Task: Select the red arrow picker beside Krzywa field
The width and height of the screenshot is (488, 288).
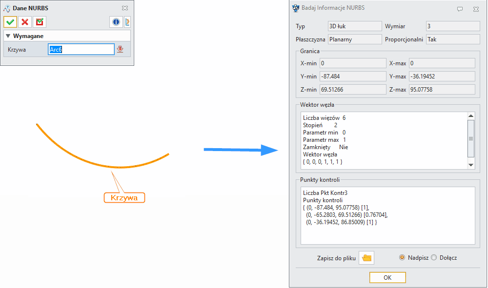Action: click(x=120, y=49)
